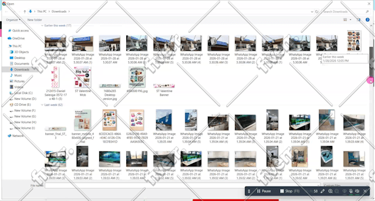375x201 pixels.
Task: Select the ST Valentine Banner file
Action: tap(164, 90)
